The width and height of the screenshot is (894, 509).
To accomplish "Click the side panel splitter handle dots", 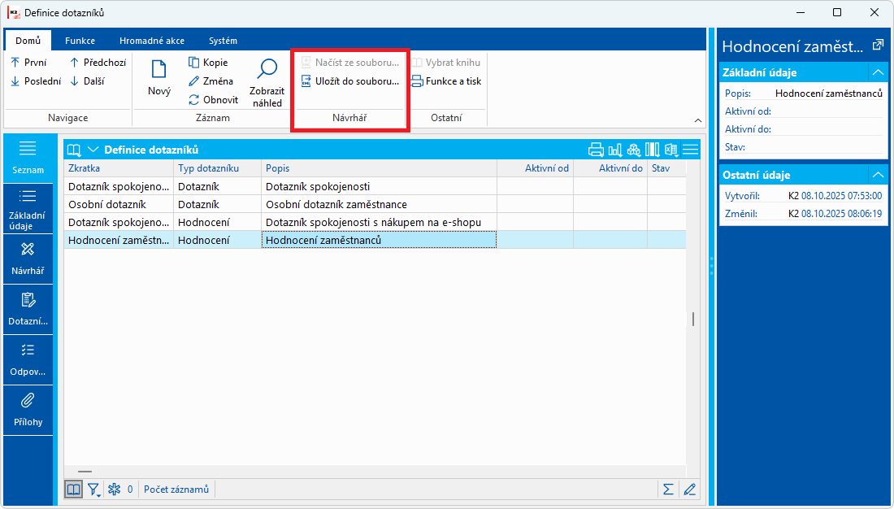I will pos(712,267).
